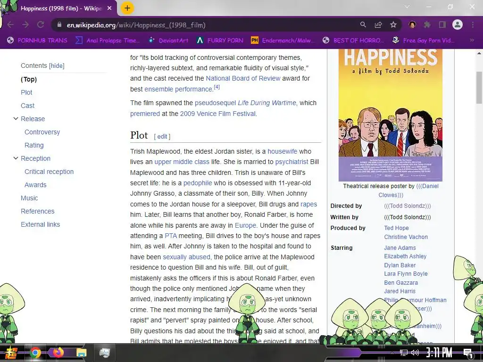View site information via lock icon
The image size is (483, 362).
pyautogui.click(x=59, y=25)
